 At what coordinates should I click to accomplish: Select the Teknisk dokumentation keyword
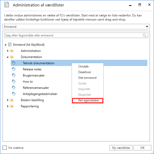[38, 63]
